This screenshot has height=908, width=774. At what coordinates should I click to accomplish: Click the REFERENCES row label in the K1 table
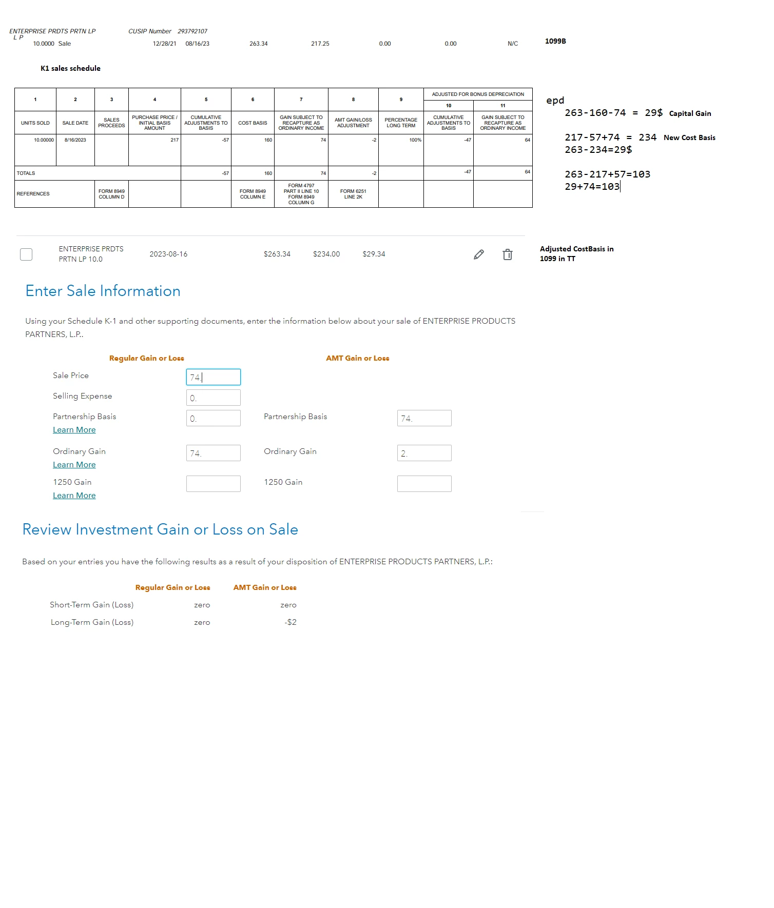tap(33, 194)
